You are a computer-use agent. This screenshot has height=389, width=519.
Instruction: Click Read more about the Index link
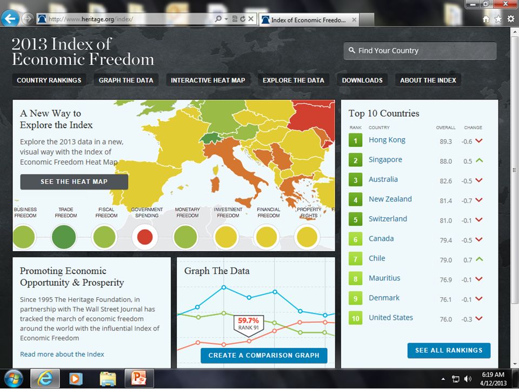coord(62,354)
